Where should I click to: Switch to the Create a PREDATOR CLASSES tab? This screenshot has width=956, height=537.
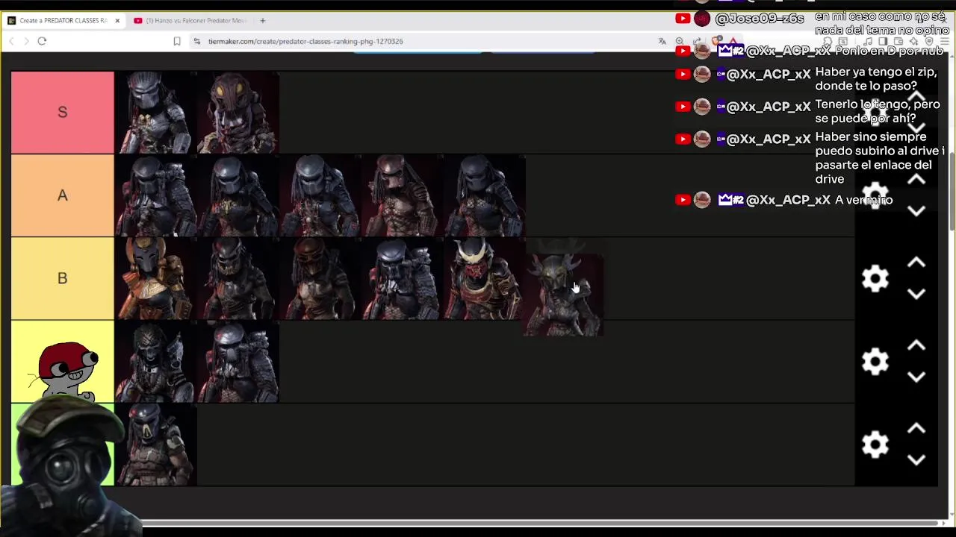(63, 21)
